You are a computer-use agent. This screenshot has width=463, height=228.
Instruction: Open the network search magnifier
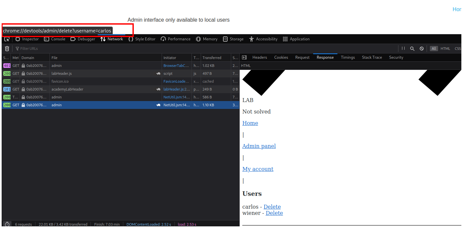coord(413,49)
